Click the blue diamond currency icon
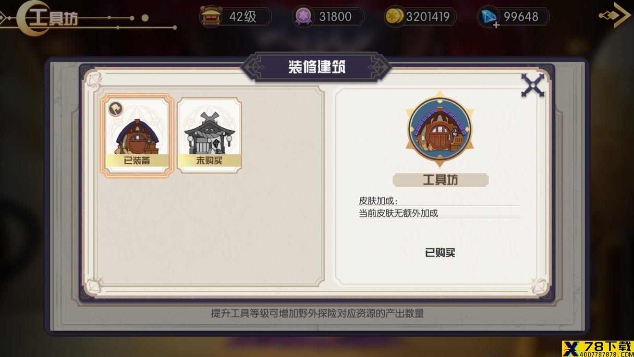Screen dimensions: 634x357 (x=489, y=17)
